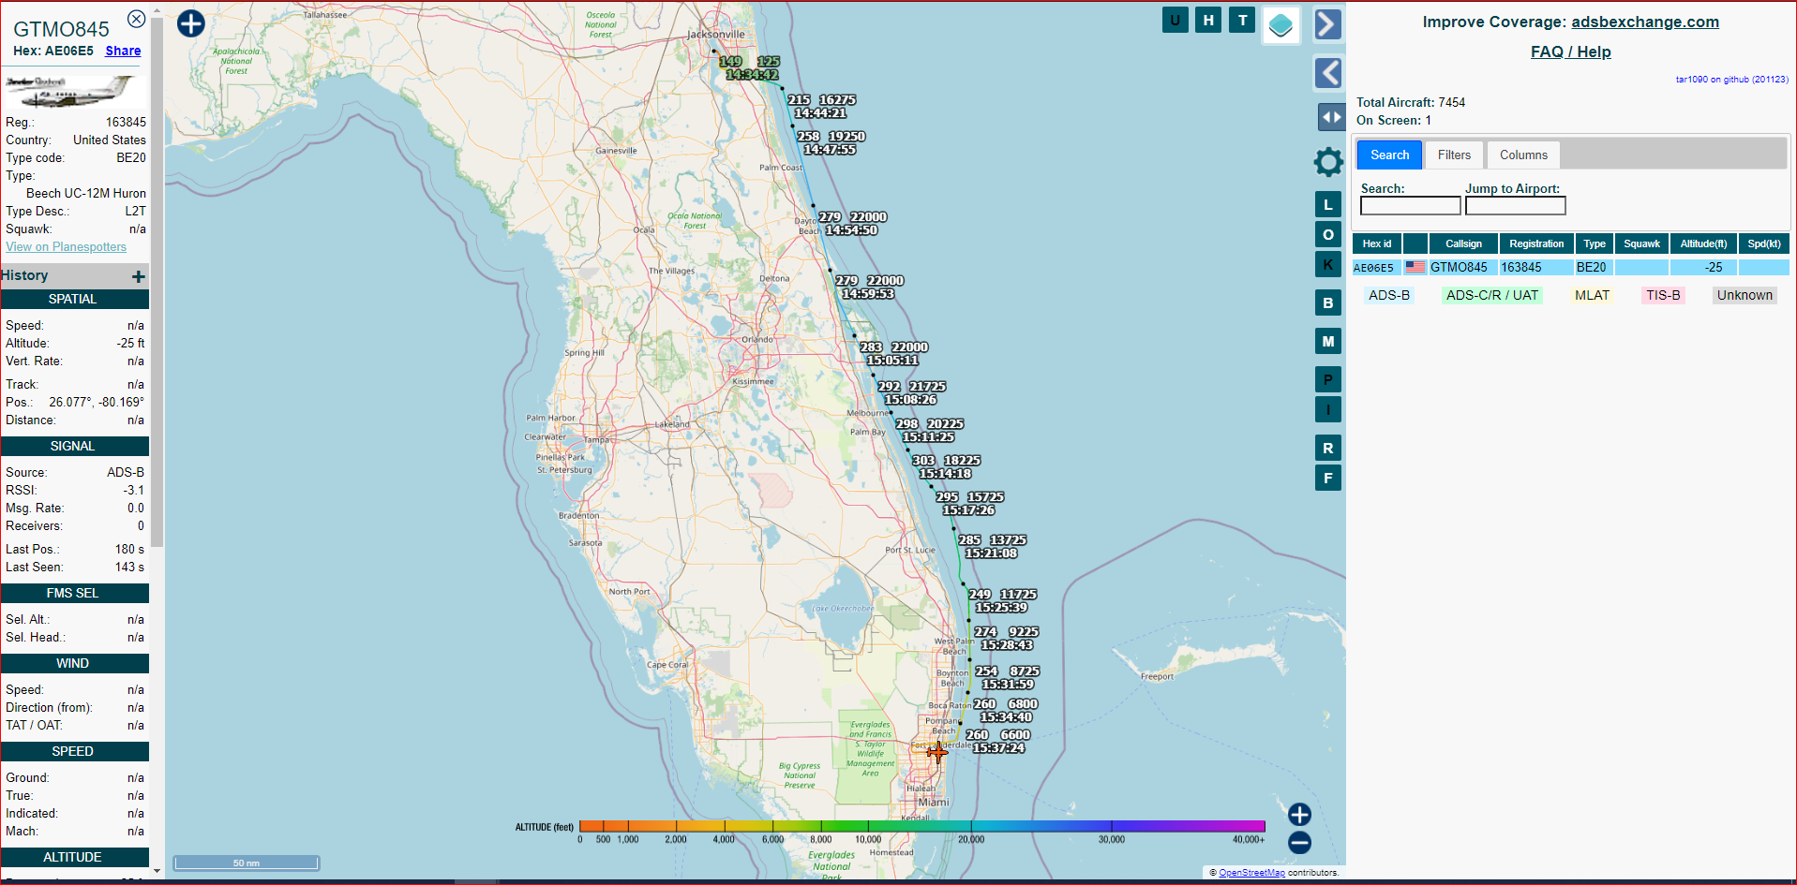Click the MLAT legend label
The height and width of the screenshot is (885, 1797).
tap(1592, 295)
